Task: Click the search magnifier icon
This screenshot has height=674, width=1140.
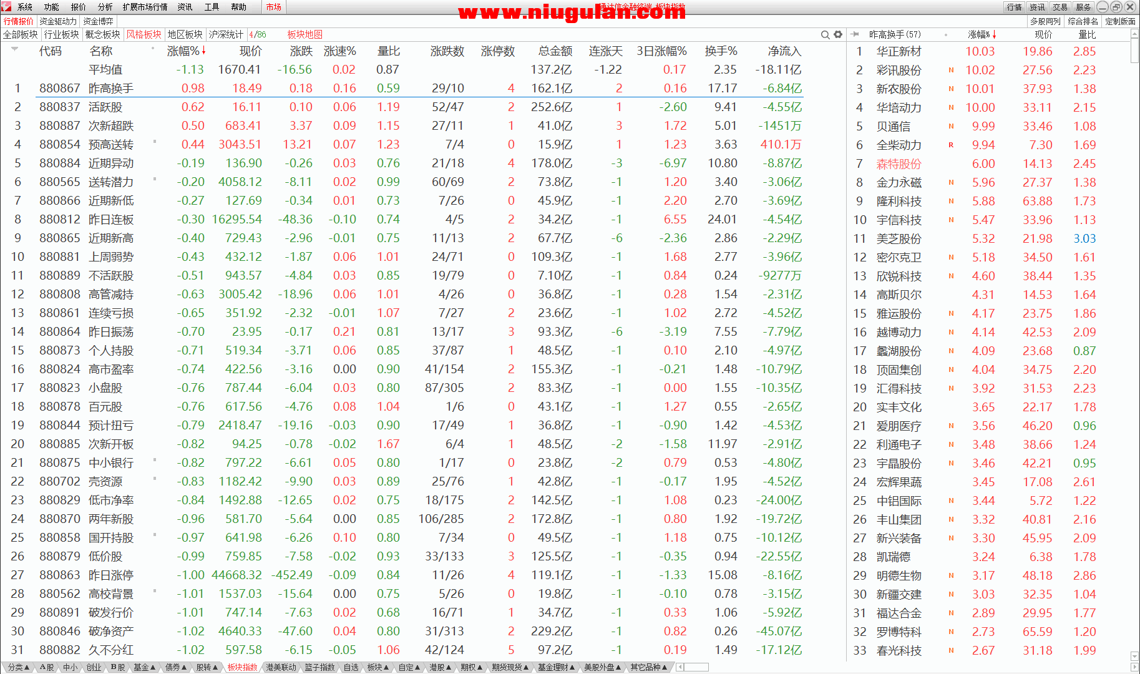Action: (826, 34)
